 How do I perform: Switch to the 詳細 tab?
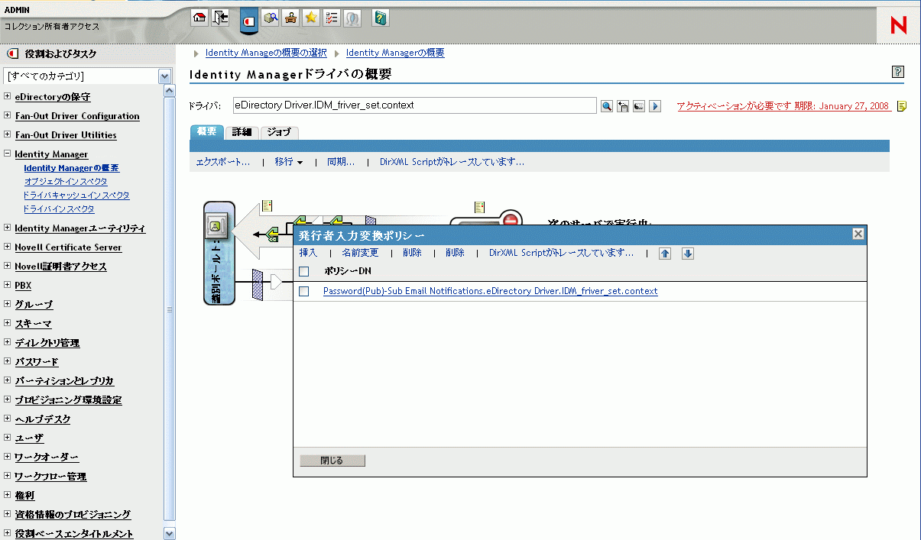(x=242, y=132)
